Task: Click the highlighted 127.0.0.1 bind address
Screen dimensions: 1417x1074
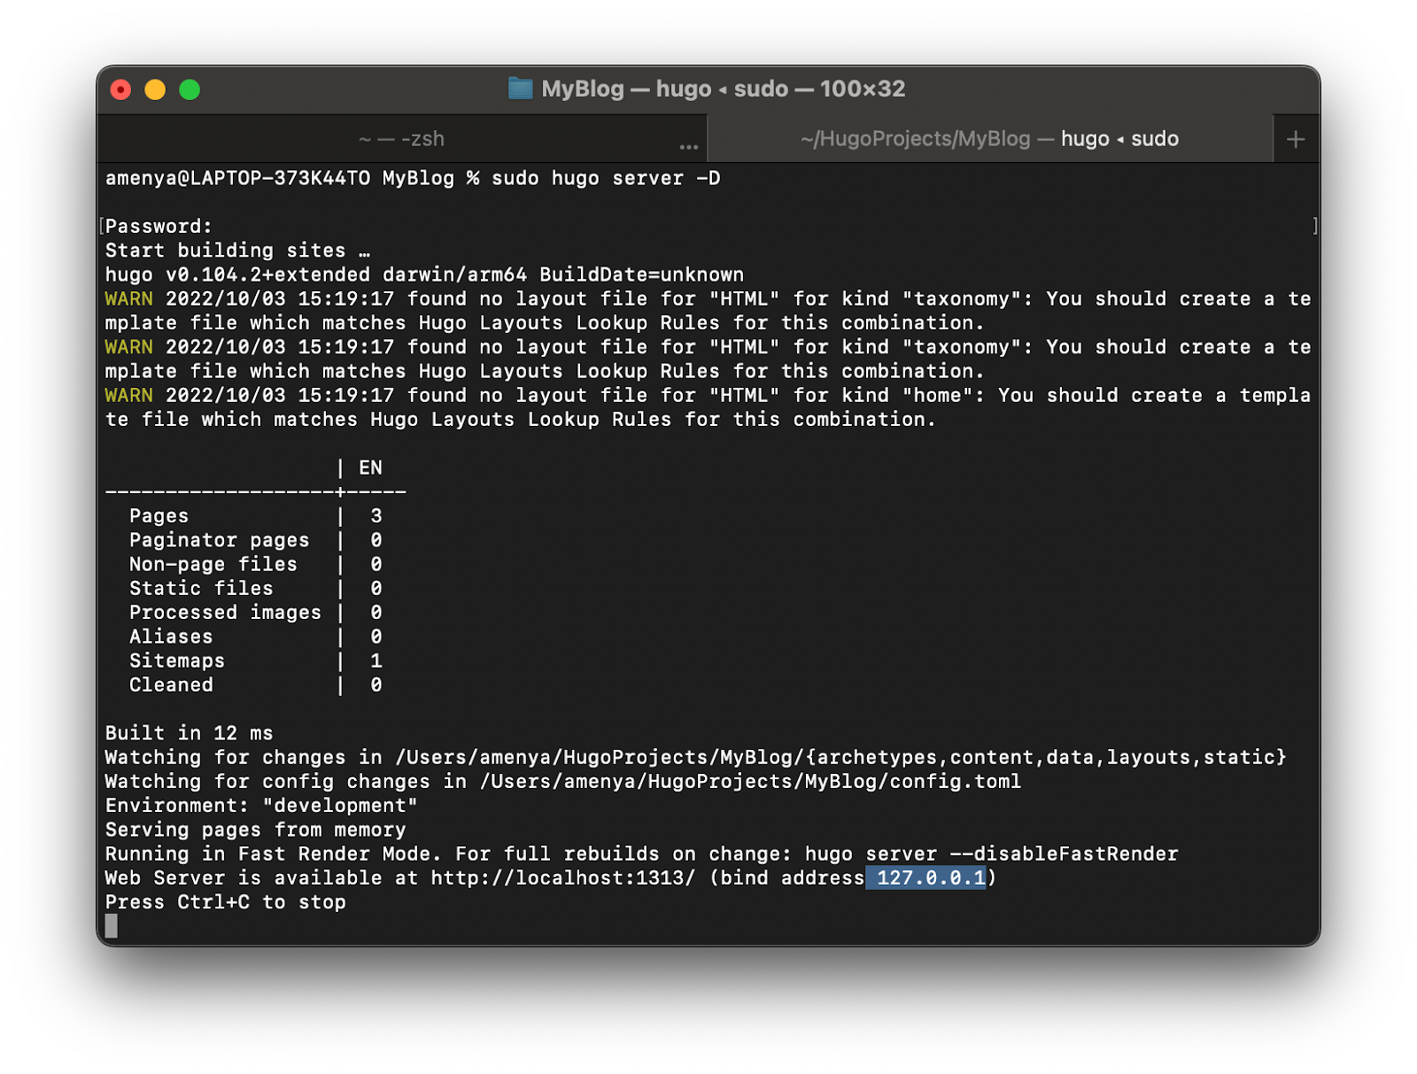Action: pos(931,878)
